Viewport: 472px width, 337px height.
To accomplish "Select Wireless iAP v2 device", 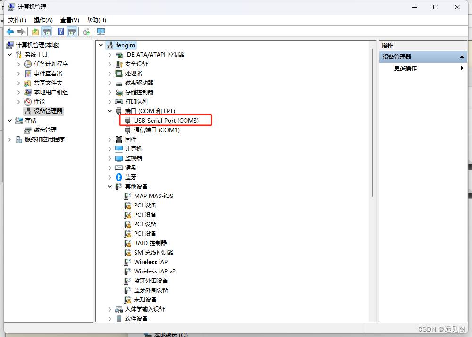I will (155, 271).
